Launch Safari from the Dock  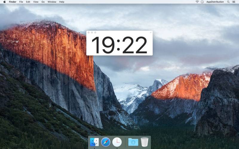[106, 142]
